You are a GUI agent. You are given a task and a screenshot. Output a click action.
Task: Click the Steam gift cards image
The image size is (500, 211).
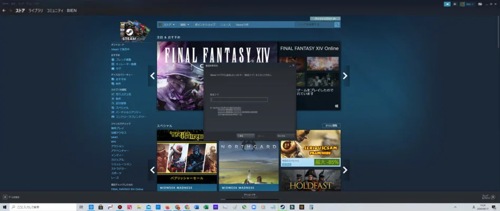pos(135,31)
